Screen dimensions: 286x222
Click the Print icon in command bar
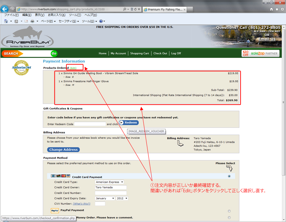pos(32,21)
